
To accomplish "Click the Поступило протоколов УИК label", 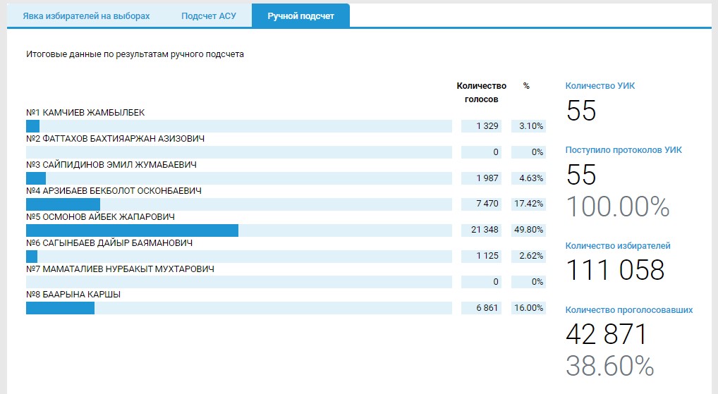I will 623,150.
